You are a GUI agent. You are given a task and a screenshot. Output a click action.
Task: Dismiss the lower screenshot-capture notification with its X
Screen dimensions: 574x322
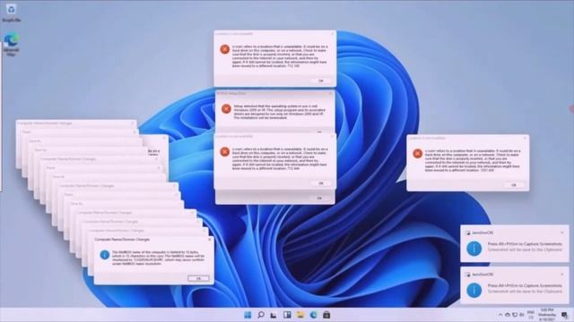562,275
